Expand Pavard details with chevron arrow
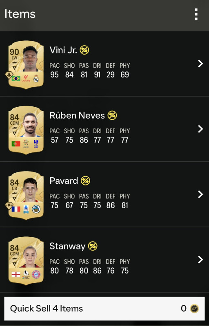This screenshot has height=326, width=209. pos(200,194)
